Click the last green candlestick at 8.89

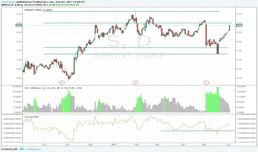click(229, 28)
